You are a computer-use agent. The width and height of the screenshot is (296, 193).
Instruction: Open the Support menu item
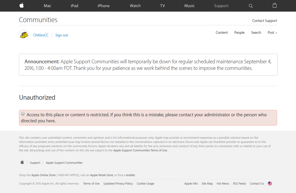(x=221, y=6)
